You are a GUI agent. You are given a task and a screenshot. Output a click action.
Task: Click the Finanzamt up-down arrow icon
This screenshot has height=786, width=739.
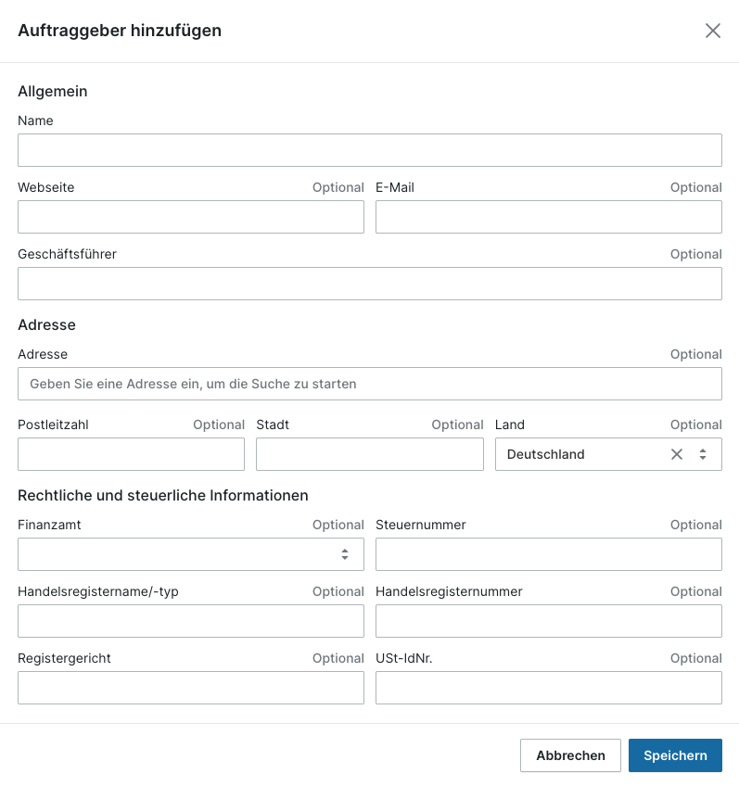tap(345, 554)
